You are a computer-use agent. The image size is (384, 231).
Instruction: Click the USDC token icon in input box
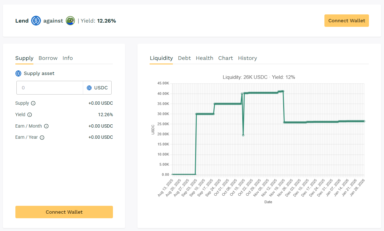89,88
